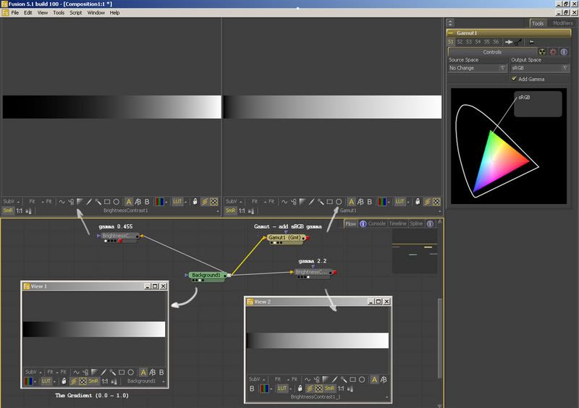
Task: Click the blue info icon beside Controls
Action: (564, 52)
